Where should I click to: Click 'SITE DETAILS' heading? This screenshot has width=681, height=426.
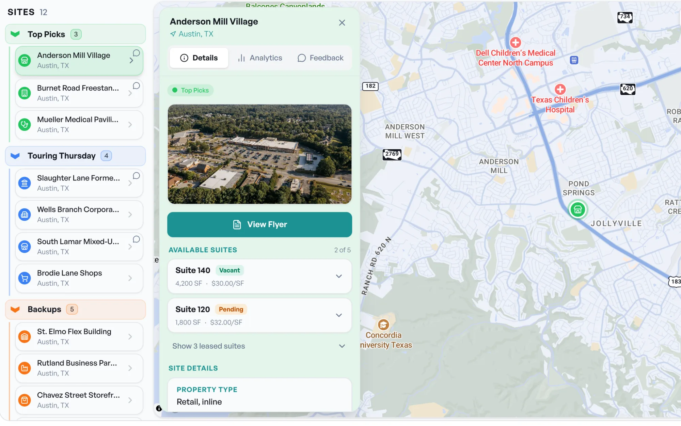coord(193,368)
